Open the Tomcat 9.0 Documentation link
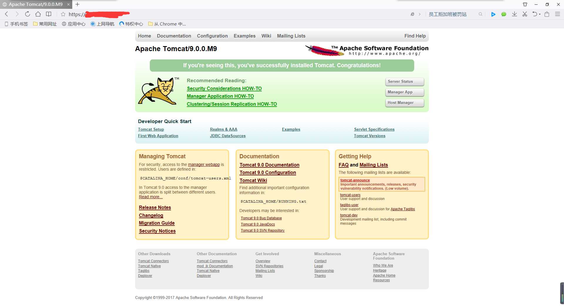564x306 pixels. (269, 165)
